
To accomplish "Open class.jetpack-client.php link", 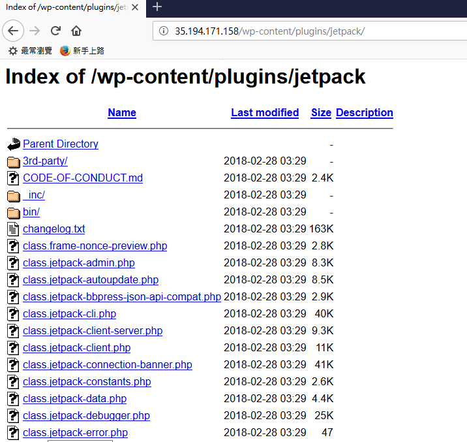I will pyautogui.click(x=76, y=348).
